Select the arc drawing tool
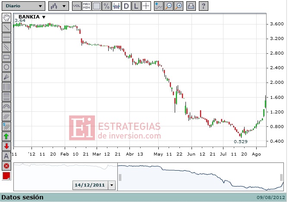289x202 pixels. pos(6,107)
